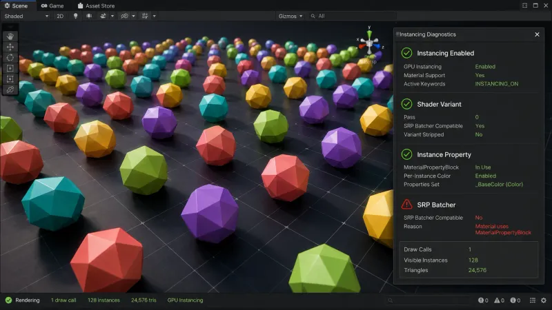
Task: Click the Triangles value '24,576'
Action: (477, 270)
